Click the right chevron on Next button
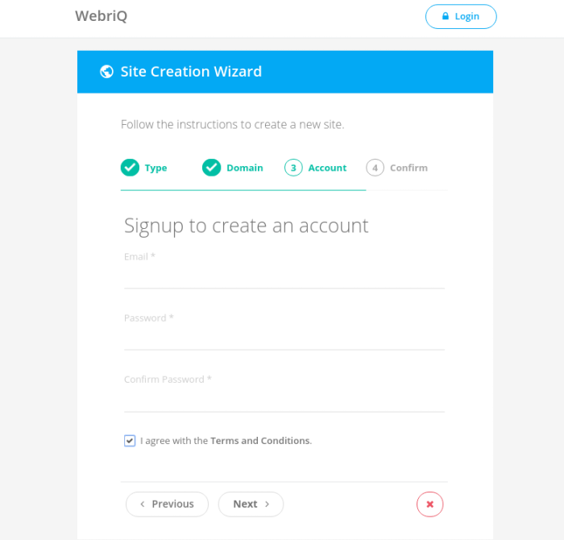Screen dimensions: 564x540 (x=267, y=505)
